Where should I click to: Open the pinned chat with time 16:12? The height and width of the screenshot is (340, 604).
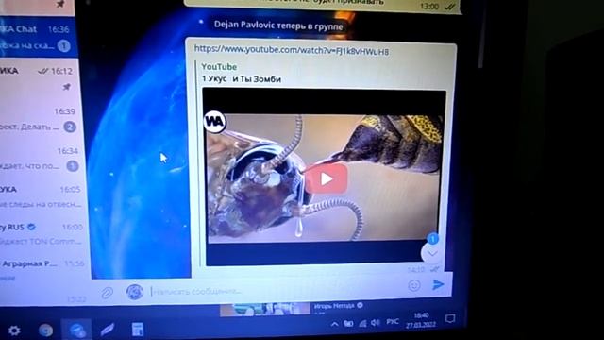pyautogui.click(x=39, y=78)
